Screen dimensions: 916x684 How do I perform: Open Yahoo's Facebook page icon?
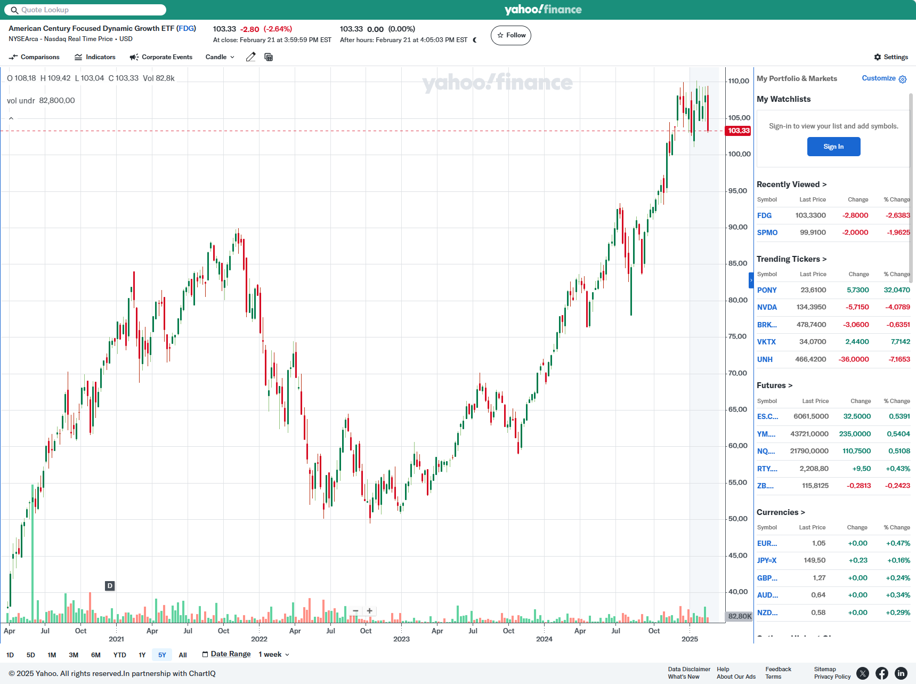tap(881, 673)
